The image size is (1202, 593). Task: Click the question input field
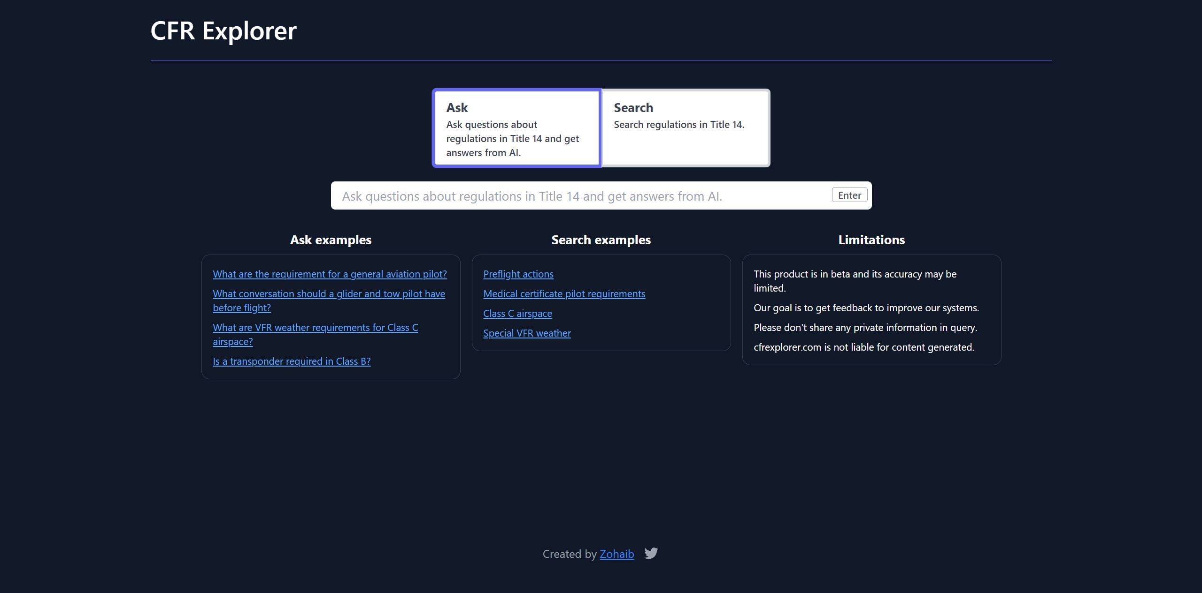pyautogui.click(x=601, y=195)
